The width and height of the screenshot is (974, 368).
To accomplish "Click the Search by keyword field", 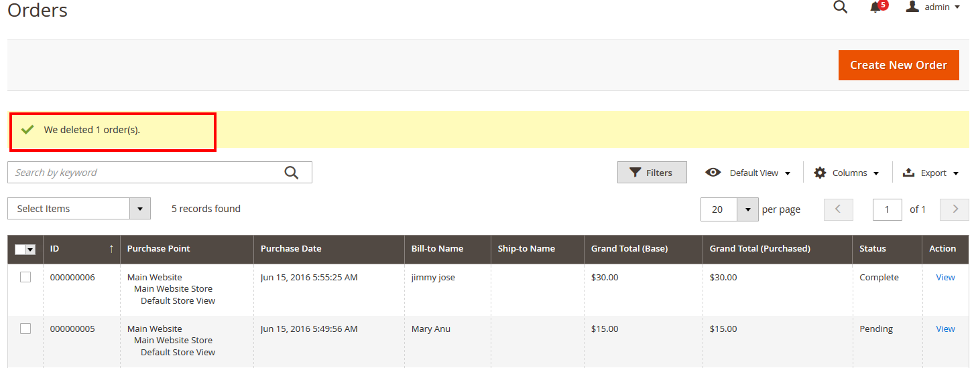I will click(x=144, y=173).
